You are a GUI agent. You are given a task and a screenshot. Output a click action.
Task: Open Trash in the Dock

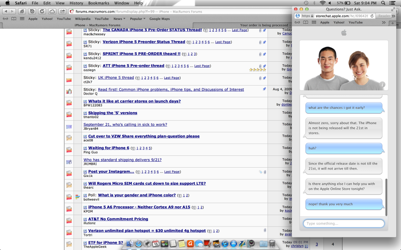(x=273, y=243)
